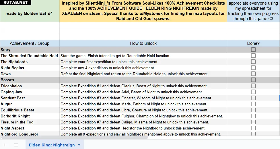Select the Augur cell

pyautogui.click(x=30, y=104)
